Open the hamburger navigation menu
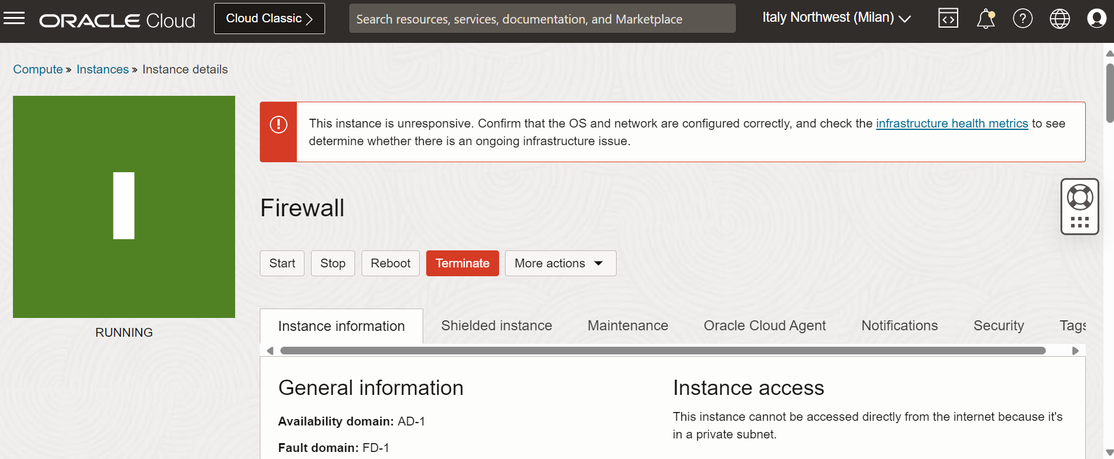Image resolution: width=1114 pixels, height=459 pixels. pos(14,18)
